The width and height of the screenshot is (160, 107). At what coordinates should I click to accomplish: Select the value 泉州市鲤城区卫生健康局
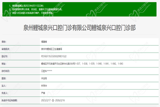click(51, 49)
